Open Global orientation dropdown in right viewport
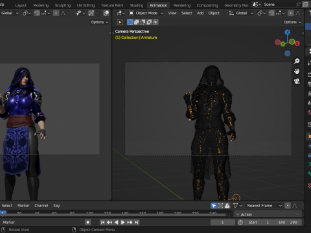Screen dimensions: 311x233 (241, 13)
